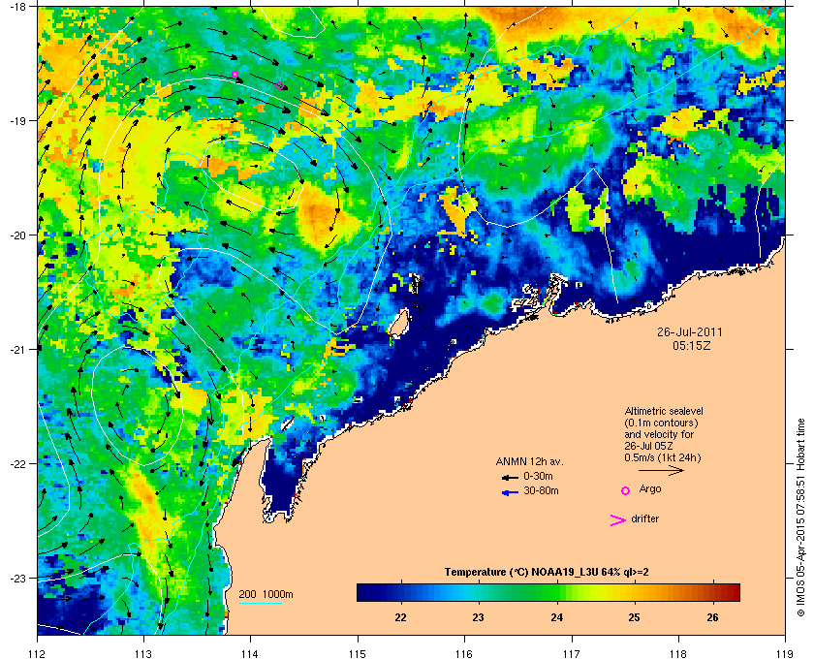The image size is (814, 659).
Task: Click the dark blue end of the temperature colorbar
Action: [x=368, y=592]
